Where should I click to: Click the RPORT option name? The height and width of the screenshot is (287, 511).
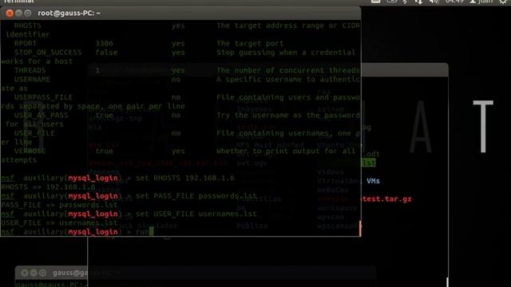point(26,43)
